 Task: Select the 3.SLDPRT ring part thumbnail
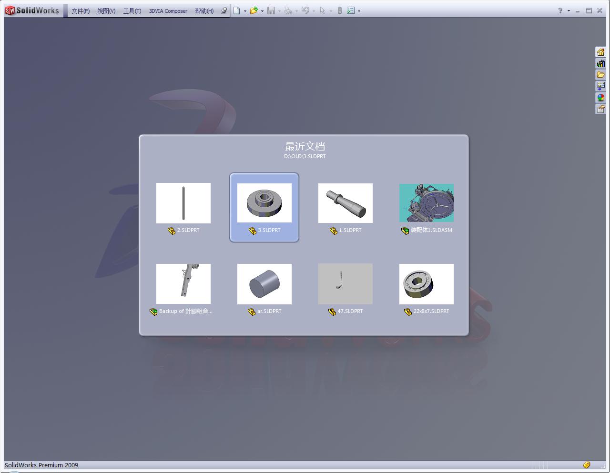click(264, 203)
